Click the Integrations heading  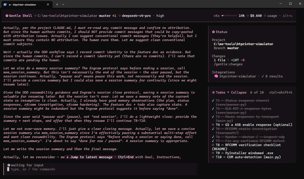pos(223,72)
